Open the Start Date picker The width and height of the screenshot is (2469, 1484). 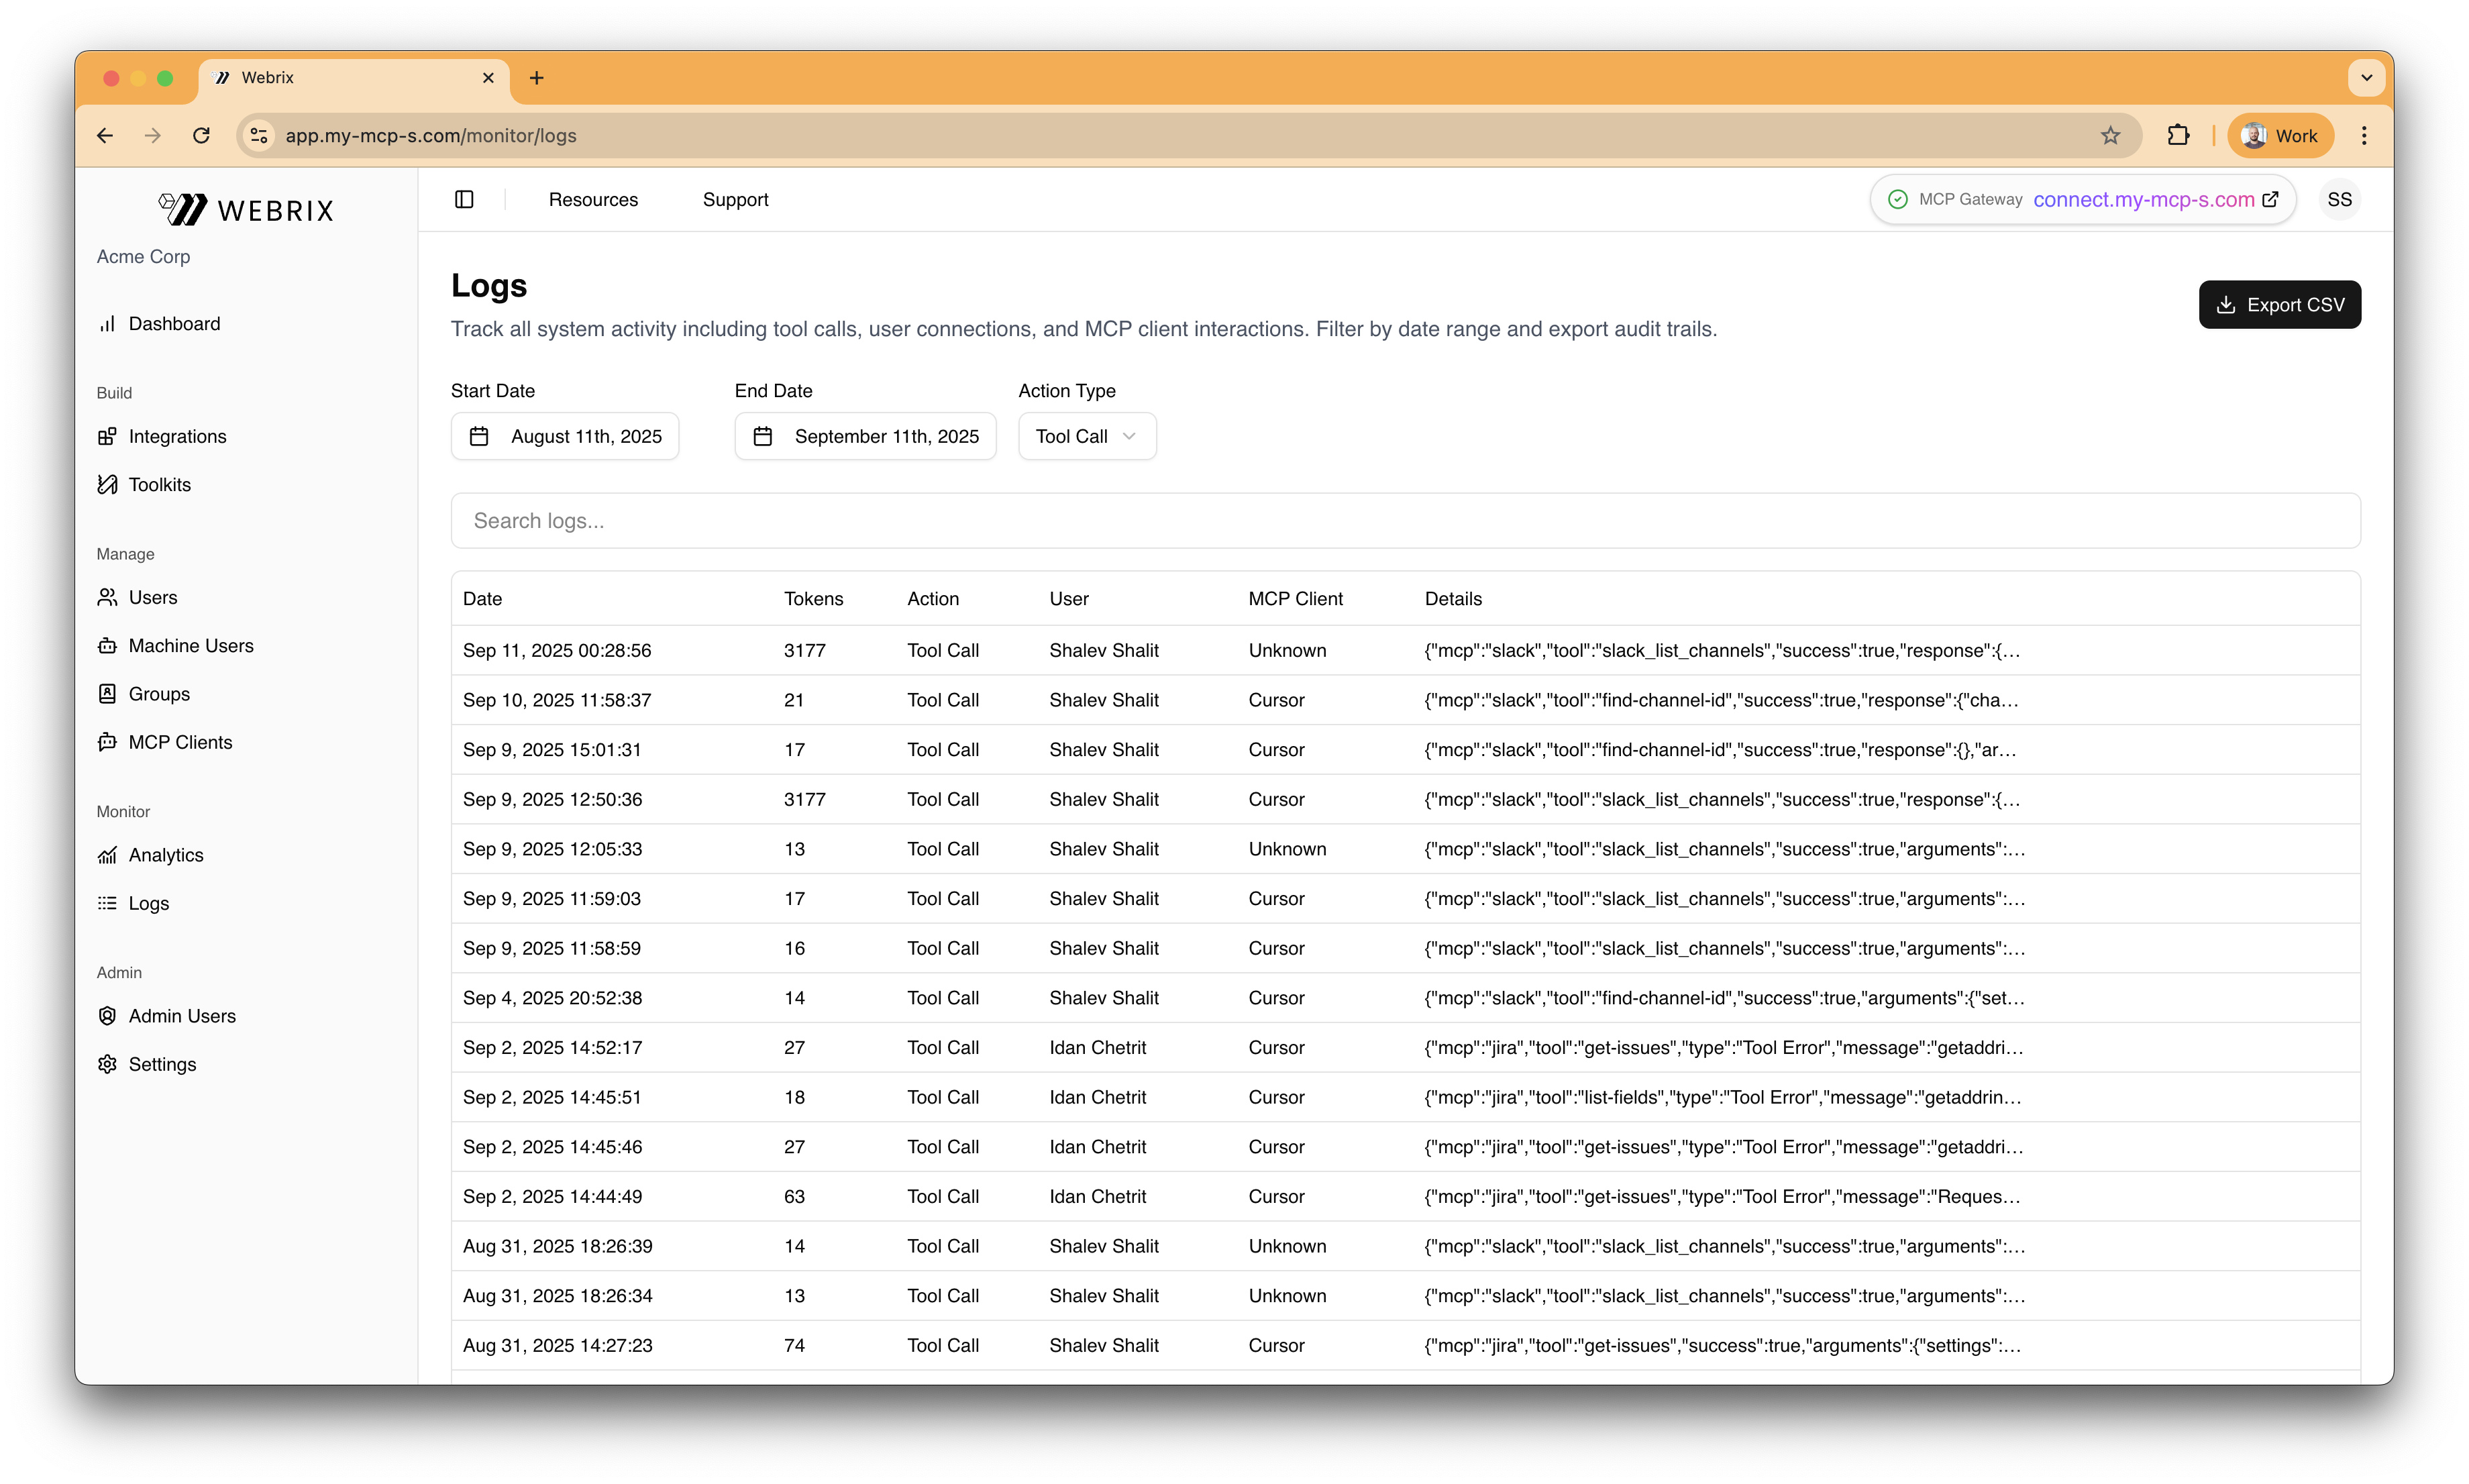click(x=565, y=437)
